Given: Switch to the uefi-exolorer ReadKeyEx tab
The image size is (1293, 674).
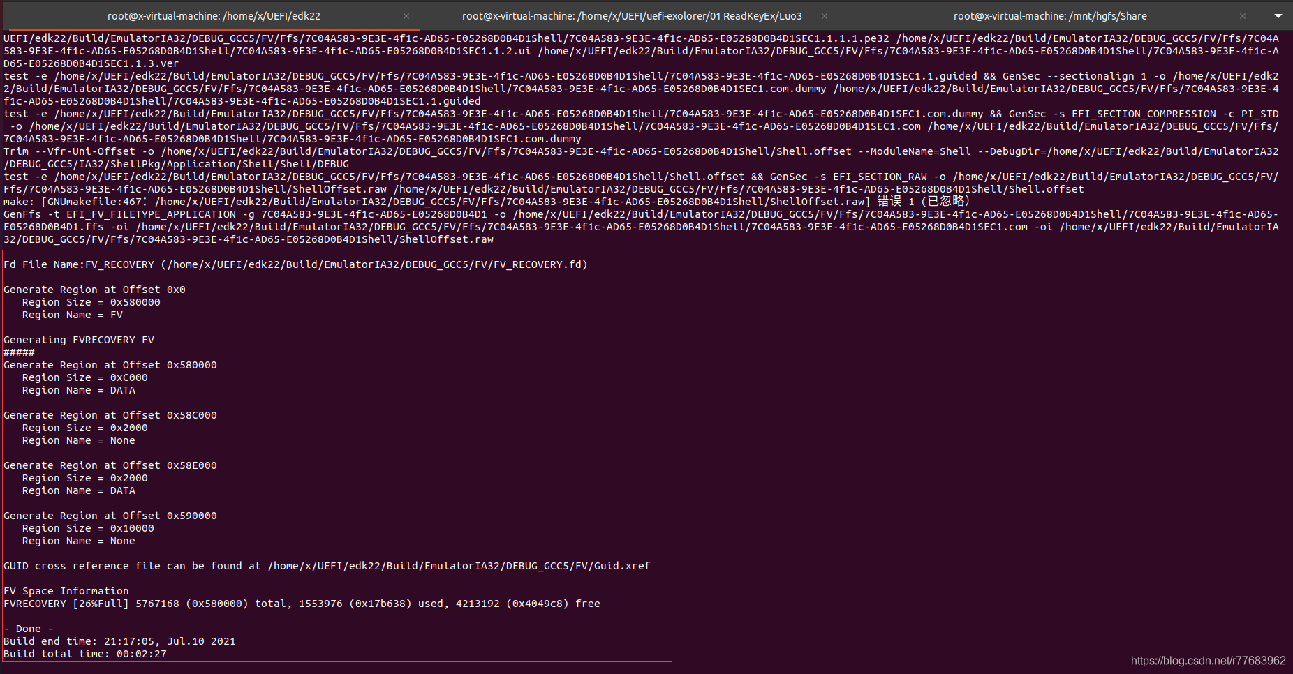Looking at the screenshot, I should pos(632,15).
